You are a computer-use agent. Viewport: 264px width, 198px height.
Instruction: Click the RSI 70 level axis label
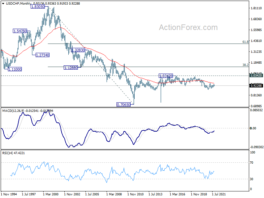pyautogui.click(x=252, y=163)
